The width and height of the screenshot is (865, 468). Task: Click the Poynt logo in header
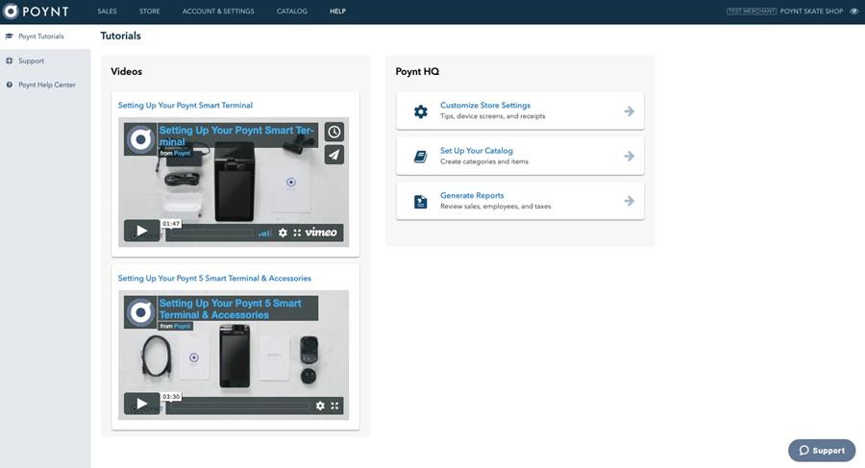[x=37, y=11]
